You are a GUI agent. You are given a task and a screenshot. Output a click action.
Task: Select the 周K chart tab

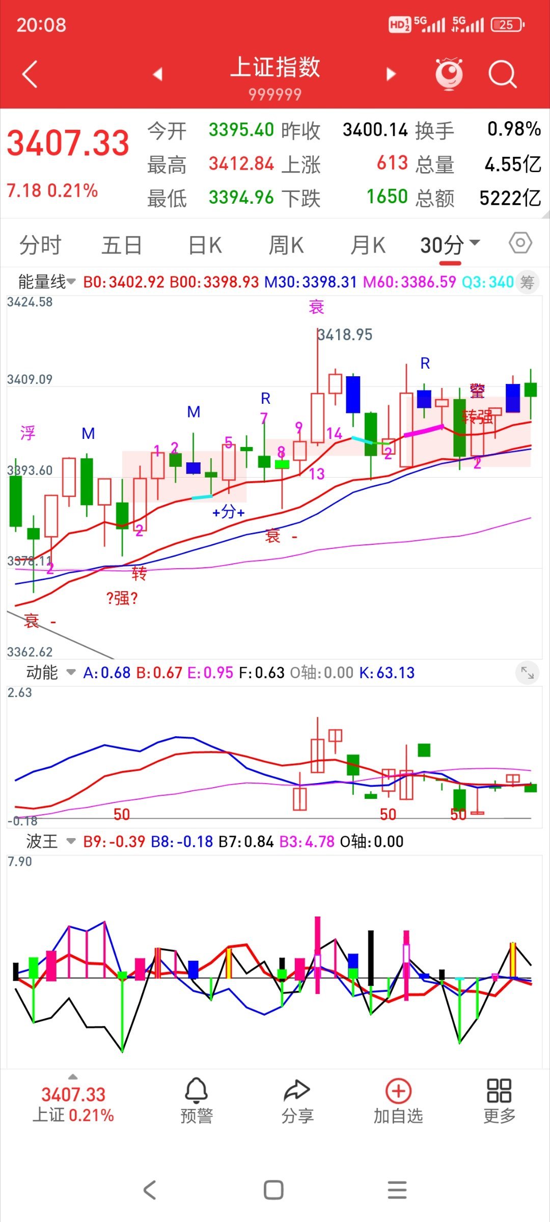(x=286, y=245)
